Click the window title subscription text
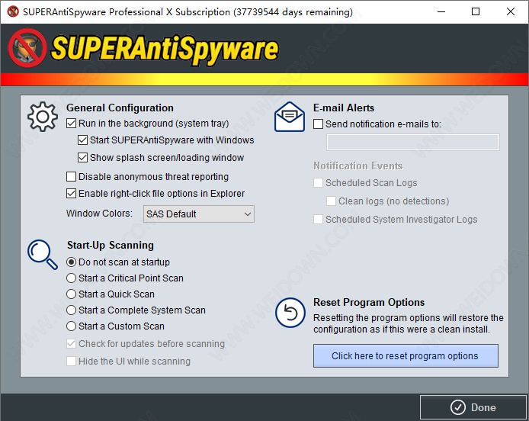This screenshot has height=421, width=529. (x=188, y=11)
